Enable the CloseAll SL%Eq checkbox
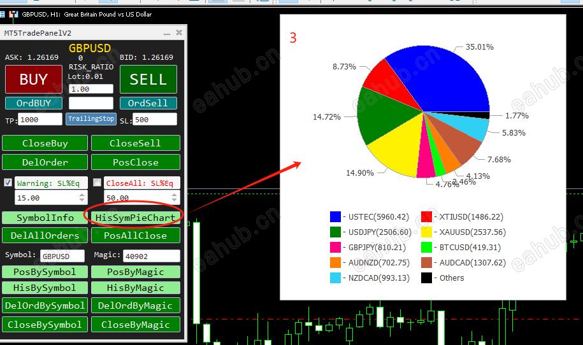 [97, 182]
